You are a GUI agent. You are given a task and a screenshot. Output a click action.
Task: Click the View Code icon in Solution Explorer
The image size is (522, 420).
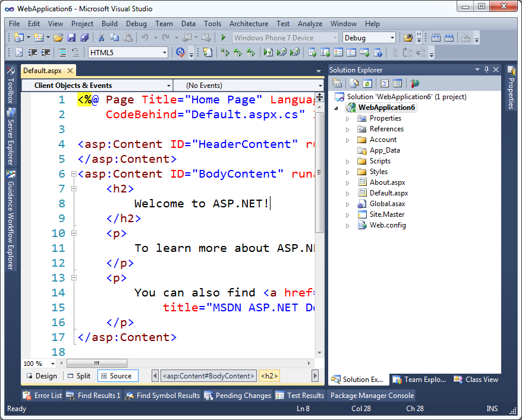(x=385, y=83)
